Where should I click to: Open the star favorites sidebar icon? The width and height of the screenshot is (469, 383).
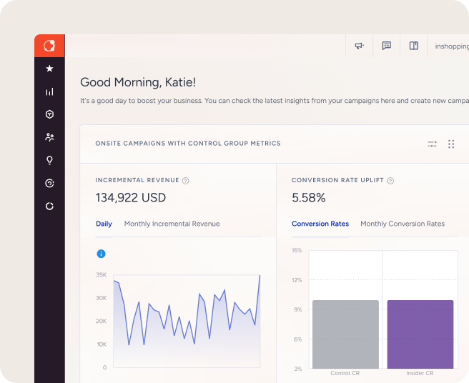coord(49,69)
